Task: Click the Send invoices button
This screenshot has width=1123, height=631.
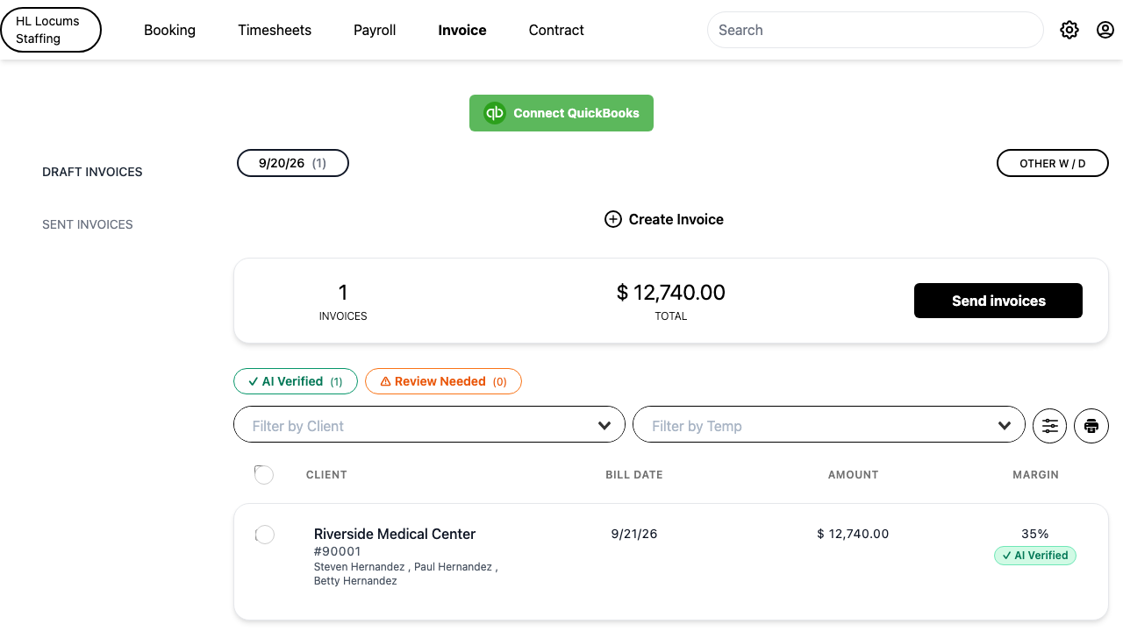Action: click(998, 301)
